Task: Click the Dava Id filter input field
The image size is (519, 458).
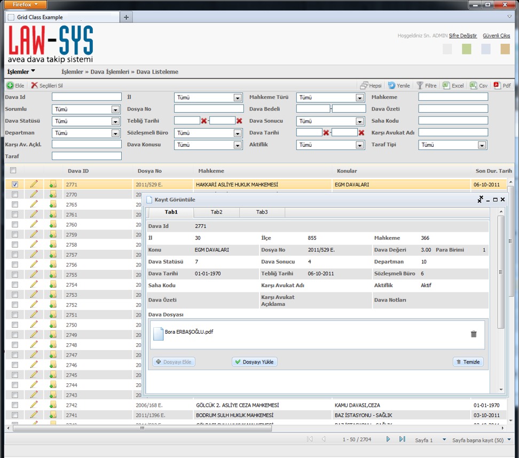Action: click(x=86, y=97)
